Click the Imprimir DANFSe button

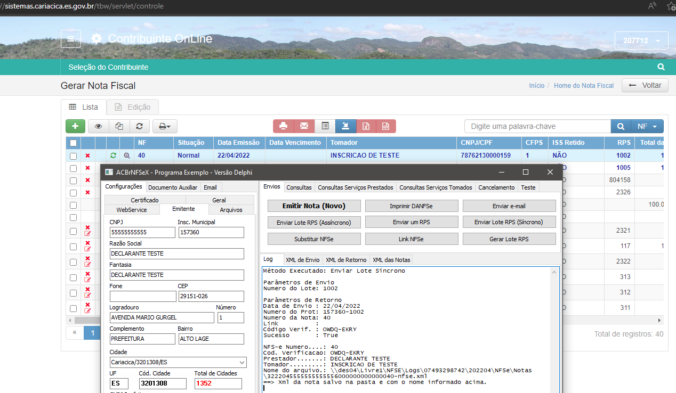click(x=412, y=206)
